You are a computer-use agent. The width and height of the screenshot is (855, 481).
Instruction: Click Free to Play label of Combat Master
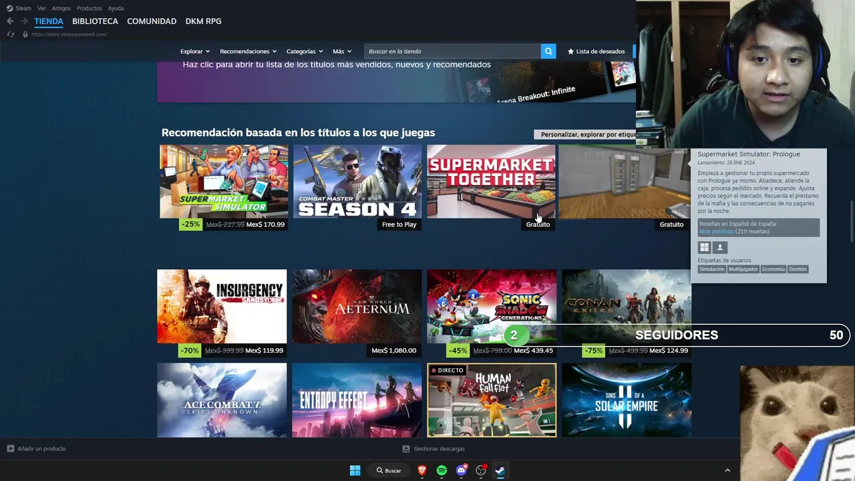click(399, 224)
